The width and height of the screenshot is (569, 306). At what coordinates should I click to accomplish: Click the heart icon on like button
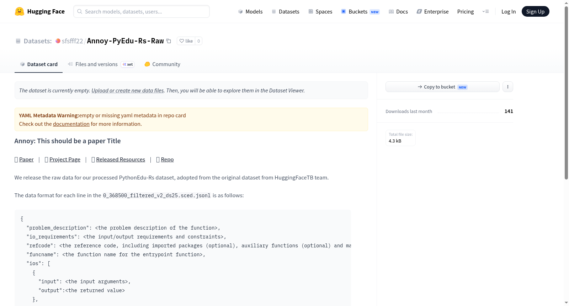click(182, 41)
